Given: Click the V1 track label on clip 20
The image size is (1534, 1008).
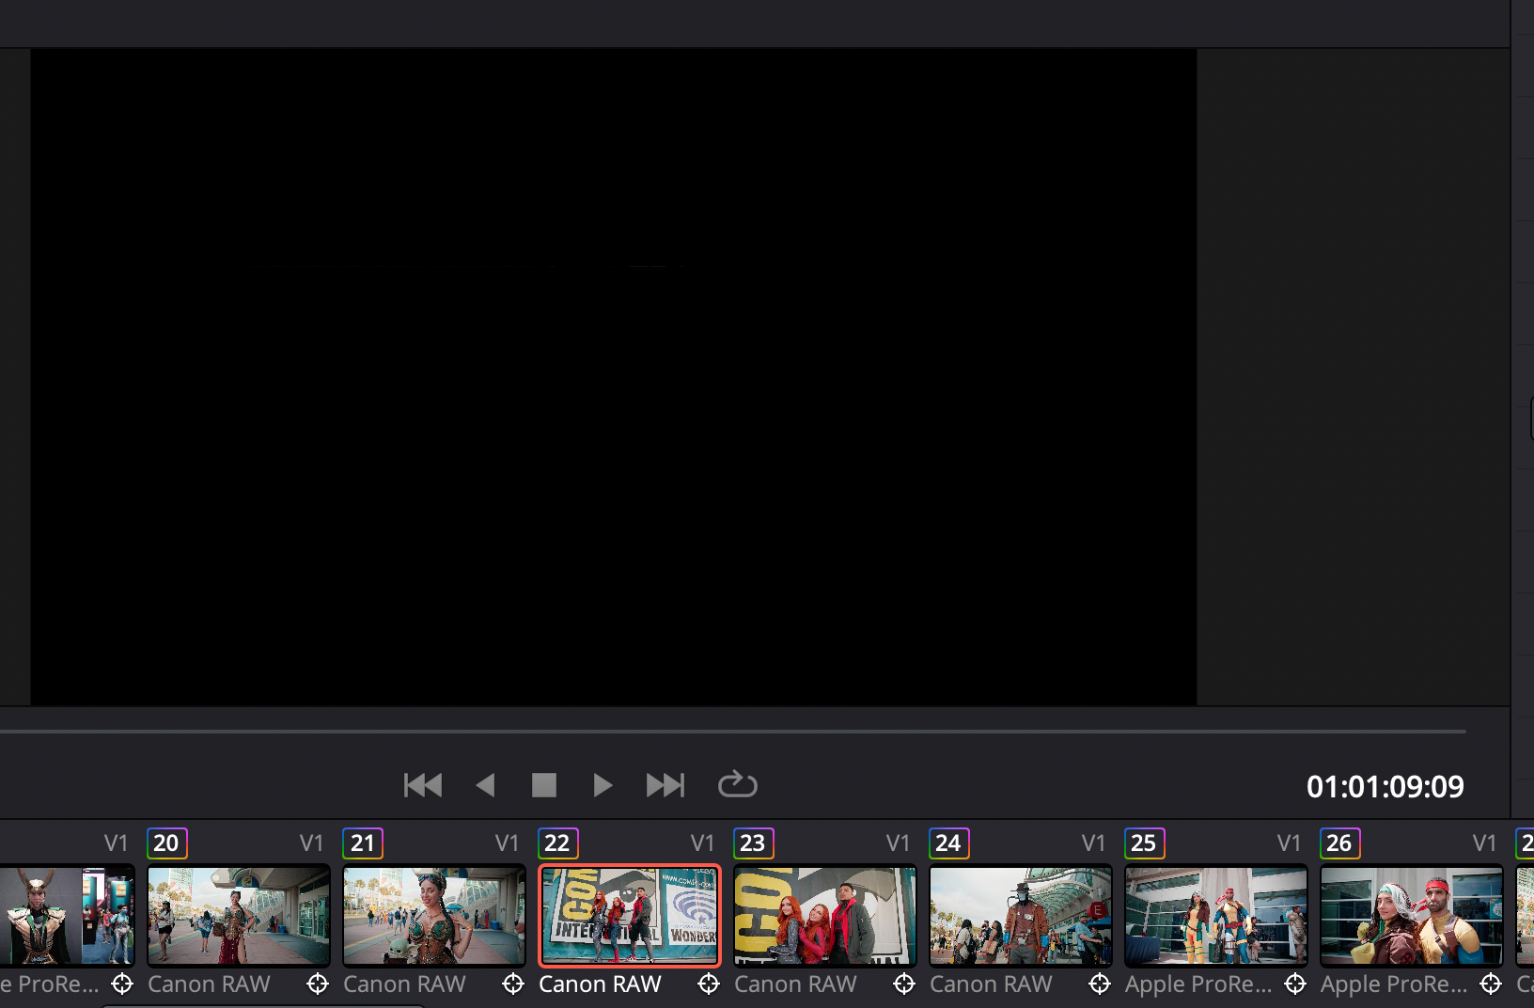Looking at the screenshot, I should [x=311, y=843].
